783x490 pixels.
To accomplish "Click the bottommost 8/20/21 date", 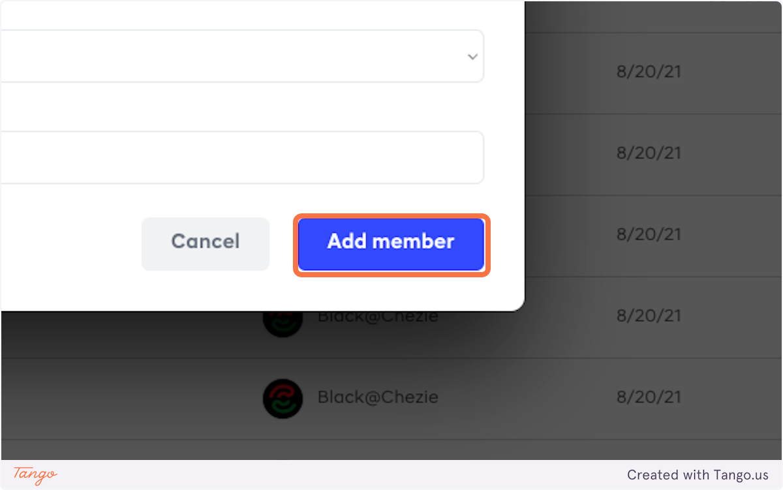I will (x=648, y=397).
